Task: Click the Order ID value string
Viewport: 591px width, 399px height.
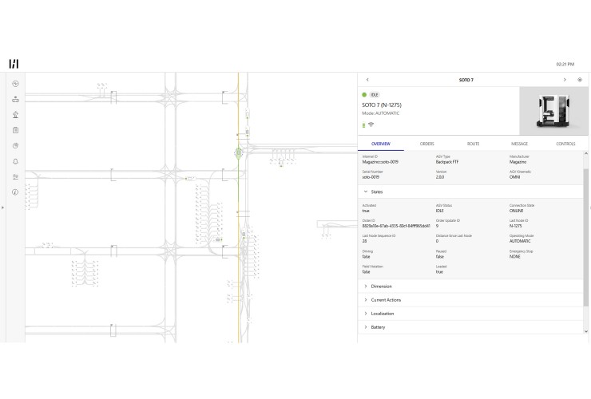Action: point(396,226)
